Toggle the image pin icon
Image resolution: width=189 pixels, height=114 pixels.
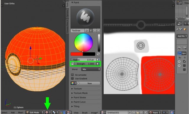pyautogui.click(x=146, y=113)
